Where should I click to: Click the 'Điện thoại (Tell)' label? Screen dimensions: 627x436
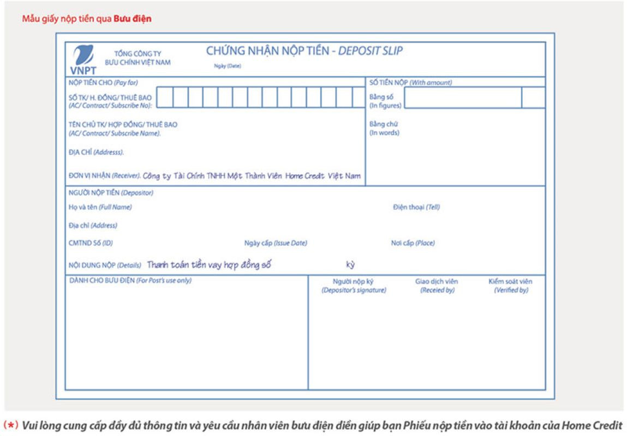(416, 207)
